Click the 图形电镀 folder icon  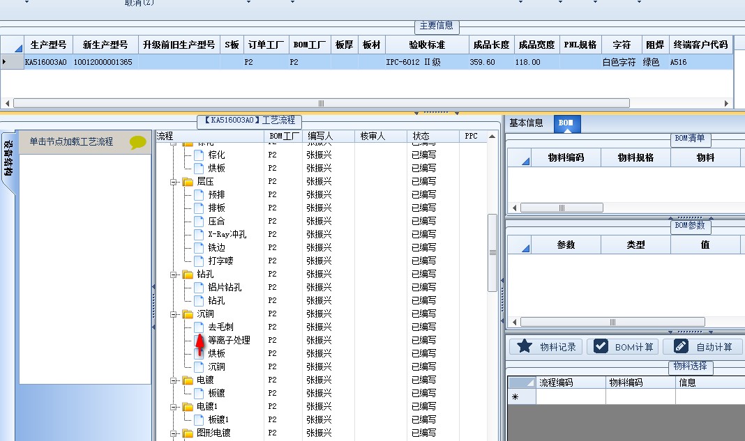(x=188, y=433)
